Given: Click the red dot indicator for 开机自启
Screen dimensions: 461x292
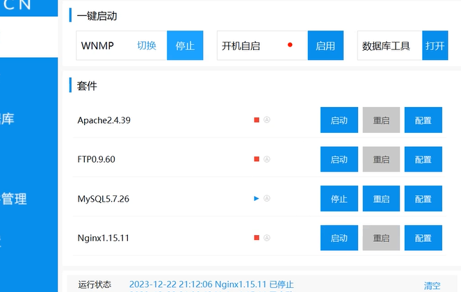Looking at the screenshot, I should click(x=290, y=46).
